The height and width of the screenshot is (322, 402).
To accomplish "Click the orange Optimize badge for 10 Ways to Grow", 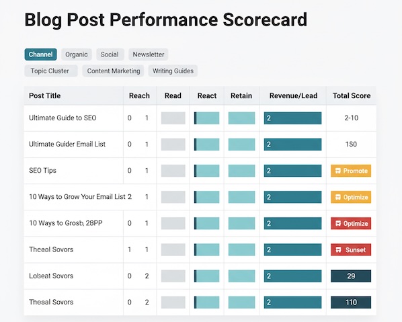I will click(351, 197).
